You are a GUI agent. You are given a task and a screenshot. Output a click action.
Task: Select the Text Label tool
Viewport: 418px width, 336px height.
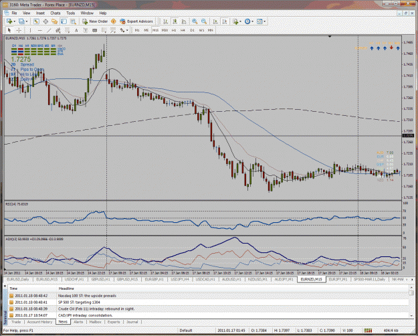click(x=86, y=30)
